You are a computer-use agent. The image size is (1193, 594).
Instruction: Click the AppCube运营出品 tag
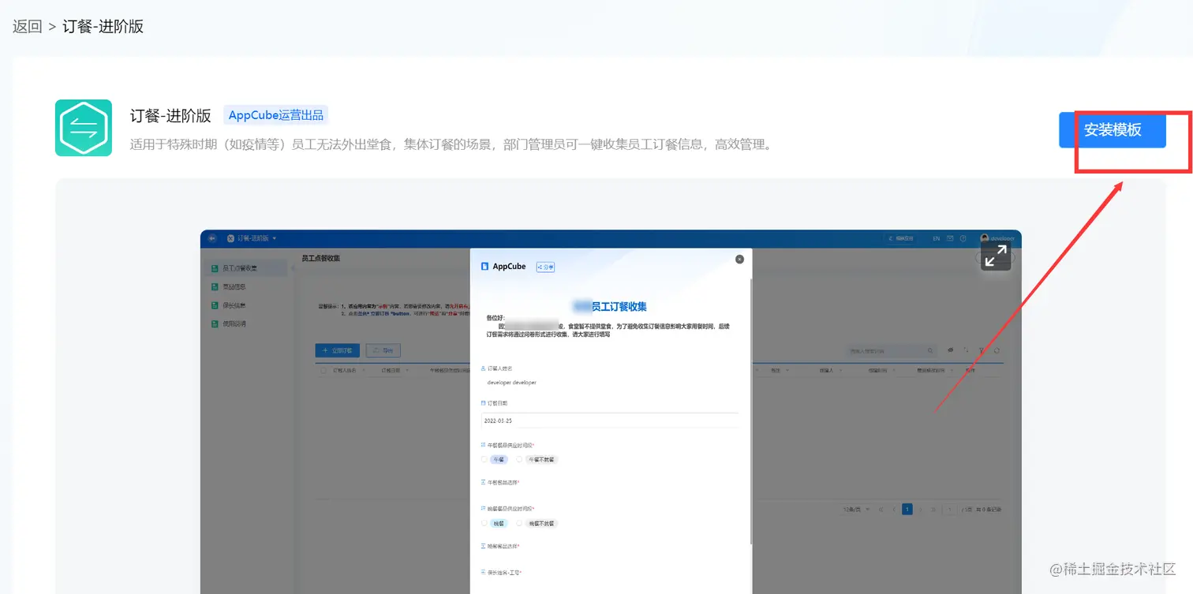(276, 115)
